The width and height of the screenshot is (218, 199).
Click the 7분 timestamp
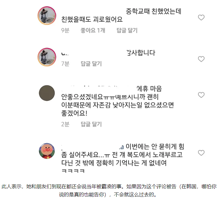(65, 64)
